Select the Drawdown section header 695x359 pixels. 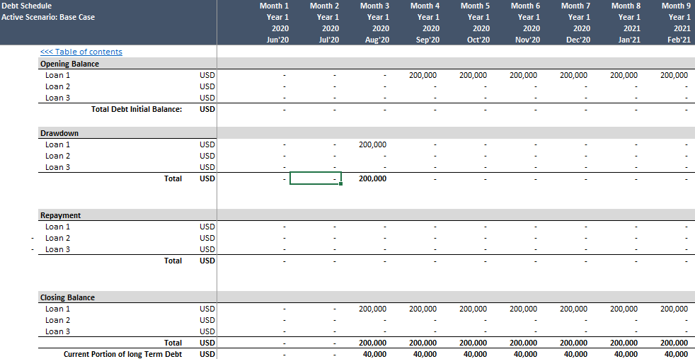point(59,133)
